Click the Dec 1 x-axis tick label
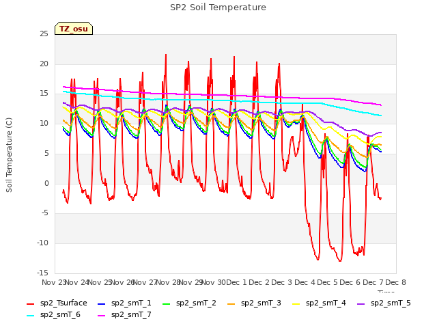437x328 pixels. pyautogui.click(x=236, y=282)
